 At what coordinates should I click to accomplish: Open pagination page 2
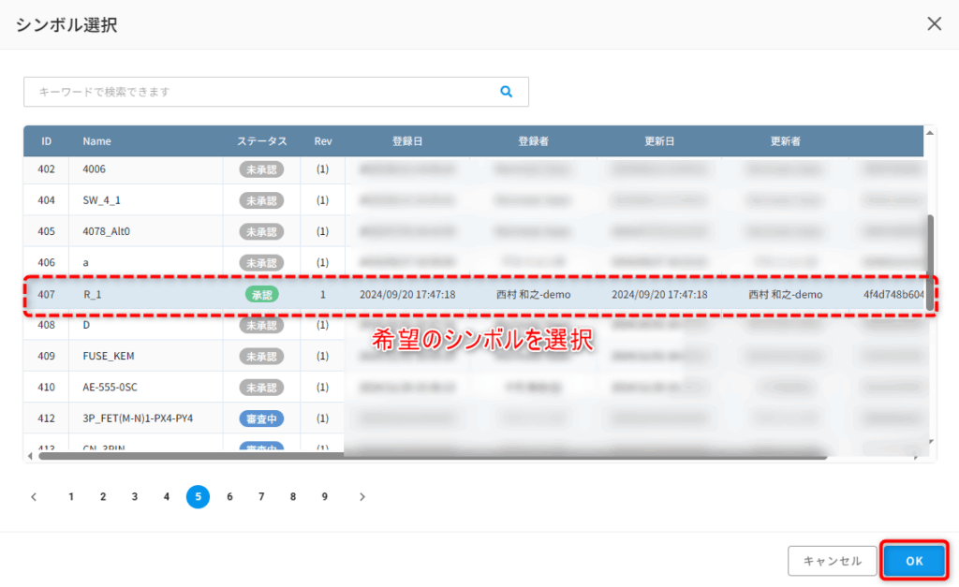pyautogui.click(x=103, y=496)
